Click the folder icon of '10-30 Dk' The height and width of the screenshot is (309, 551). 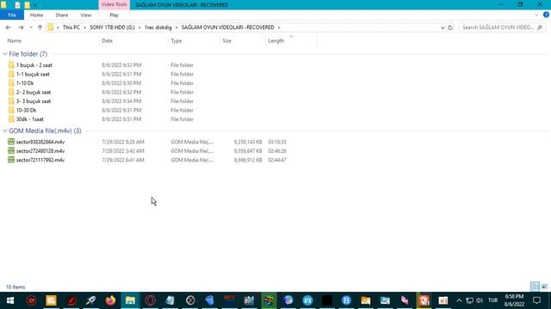coord(11,110)
